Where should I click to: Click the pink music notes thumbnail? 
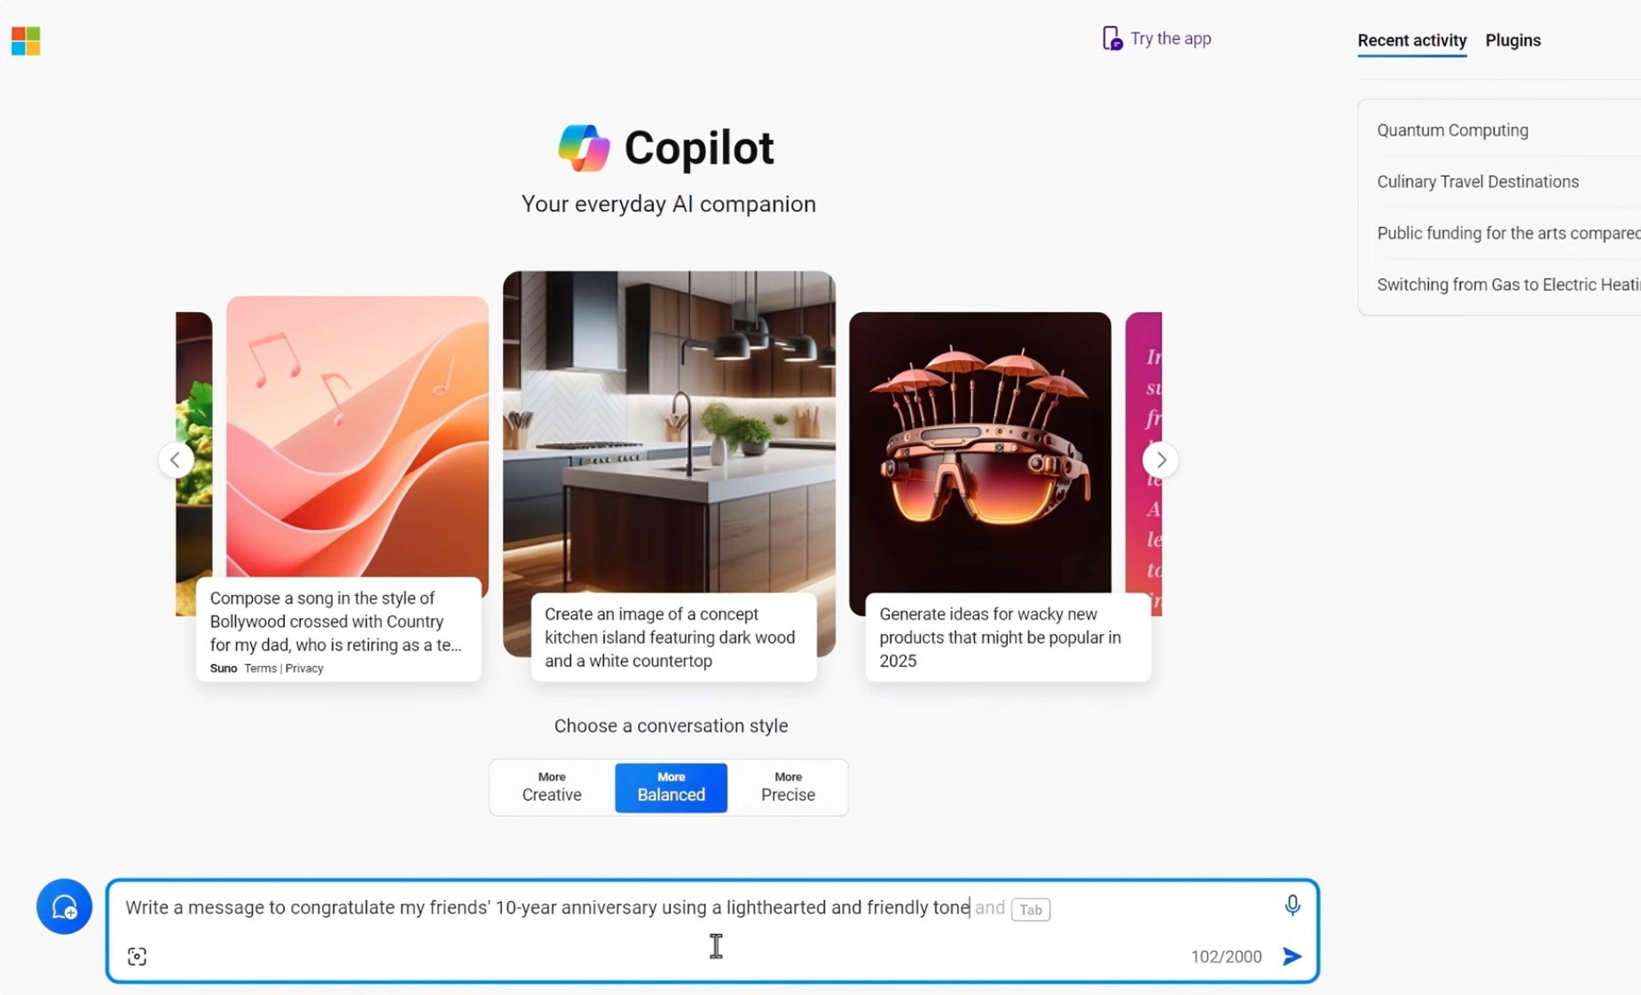point(357,436)
